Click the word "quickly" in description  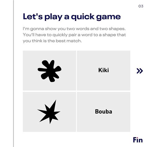tap(60, 35)
